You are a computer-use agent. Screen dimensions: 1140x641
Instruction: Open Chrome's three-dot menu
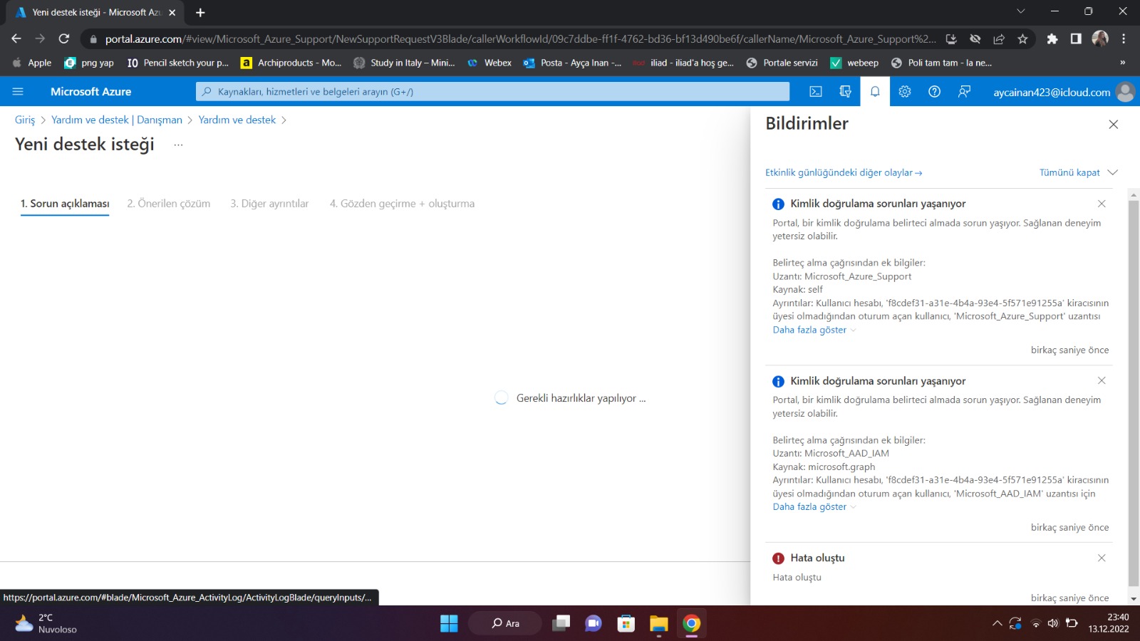coord(1124,39)
